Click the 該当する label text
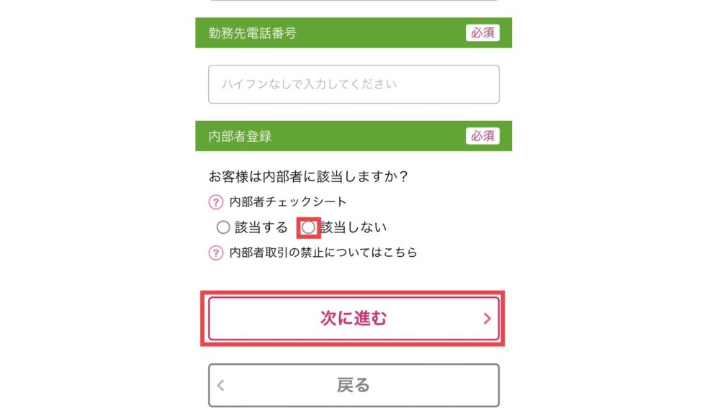The image size is (720, 413). (x=261, y=227)
